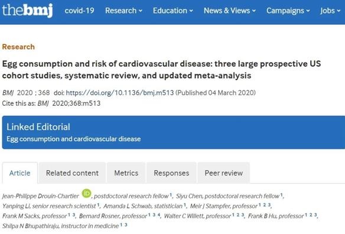
Task: Open the doi.org/10.1136/bmj.m513 link
Action: [x=120, y=93]
